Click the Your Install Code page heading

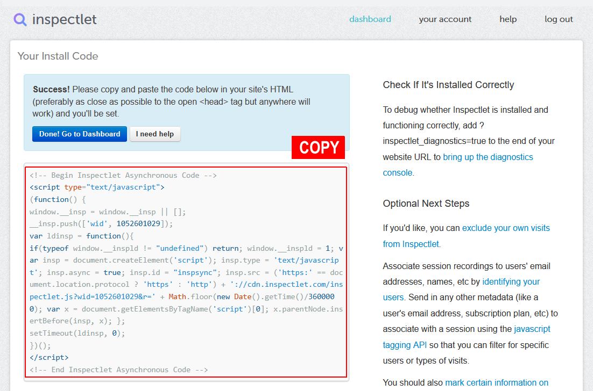57,56
